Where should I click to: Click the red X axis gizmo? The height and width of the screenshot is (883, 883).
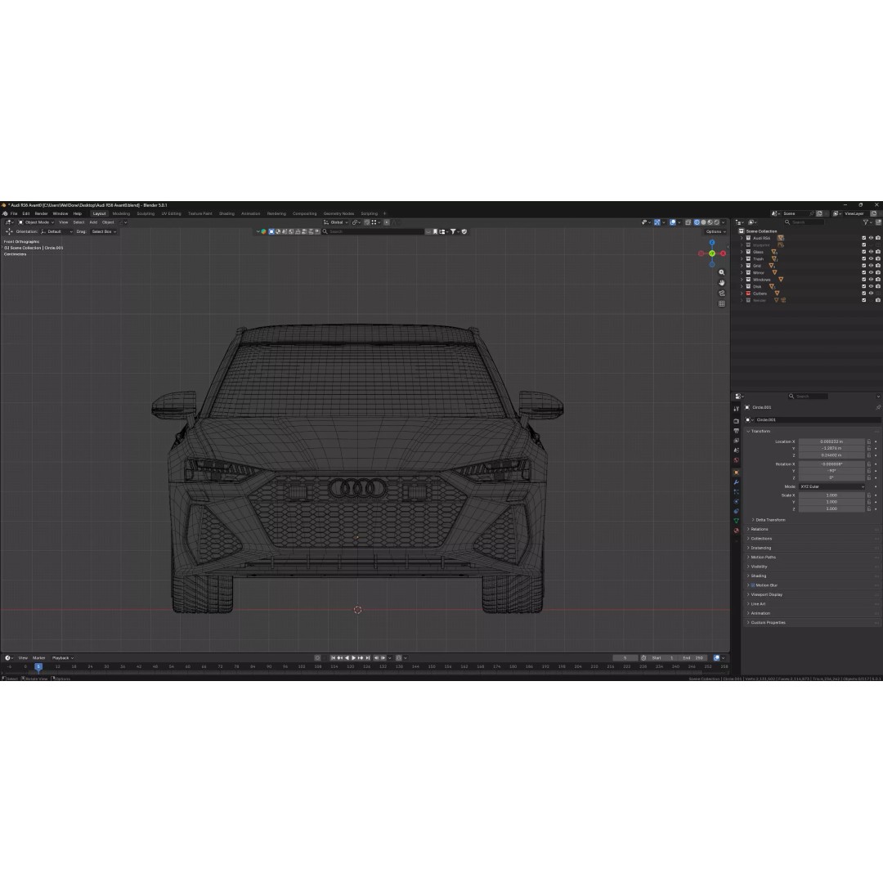click(x=723, y=253)
